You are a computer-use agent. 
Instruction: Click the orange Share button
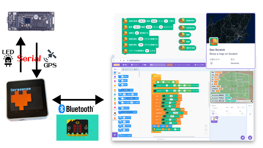coord(170,65)
